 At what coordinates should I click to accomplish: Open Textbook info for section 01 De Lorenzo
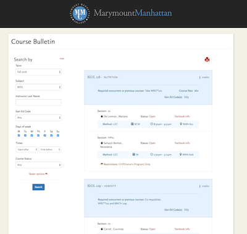[x=182, y=116]
